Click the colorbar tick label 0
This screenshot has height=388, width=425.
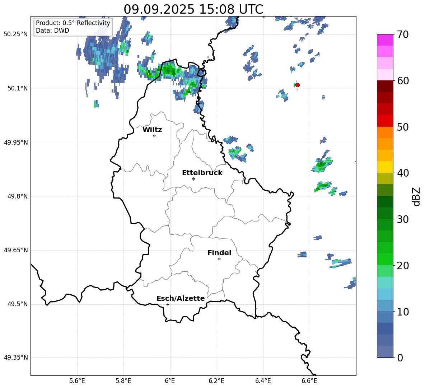pyautogui.click(x=400, y=357)
